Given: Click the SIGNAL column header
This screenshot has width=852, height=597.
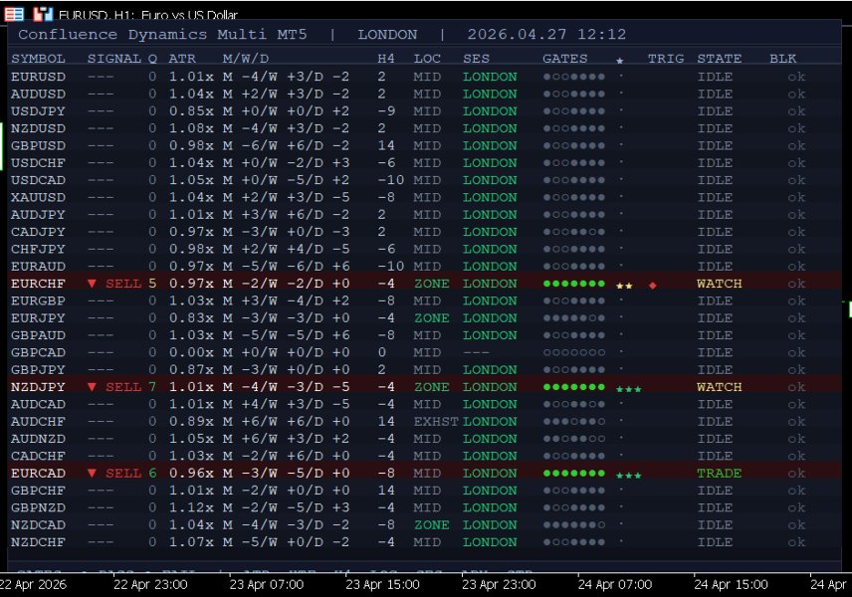Looking at the screenshot, I should pyautogui.click(x=114, y=58).
